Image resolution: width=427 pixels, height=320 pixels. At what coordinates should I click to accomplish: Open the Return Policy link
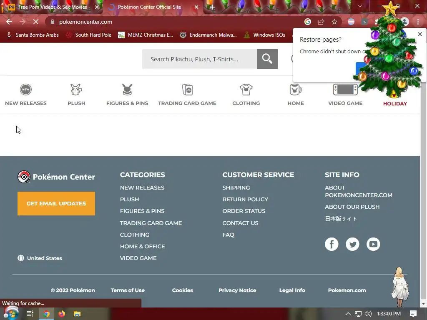tap(245, 200)
